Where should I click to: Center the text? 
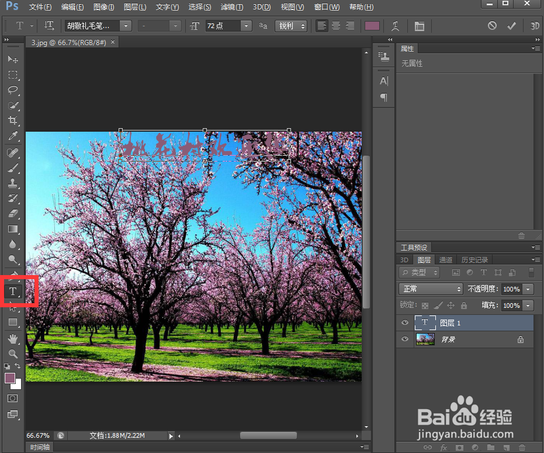coord(336,26)
